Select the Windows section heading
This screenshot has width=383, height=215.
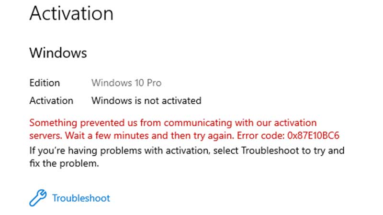coord(58,52)
